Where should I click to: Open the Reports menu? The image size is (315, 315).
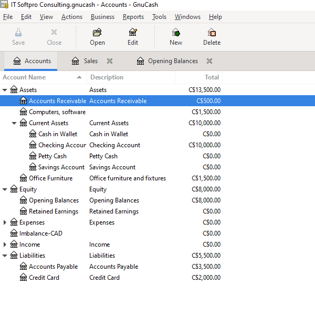coord(133,17)
